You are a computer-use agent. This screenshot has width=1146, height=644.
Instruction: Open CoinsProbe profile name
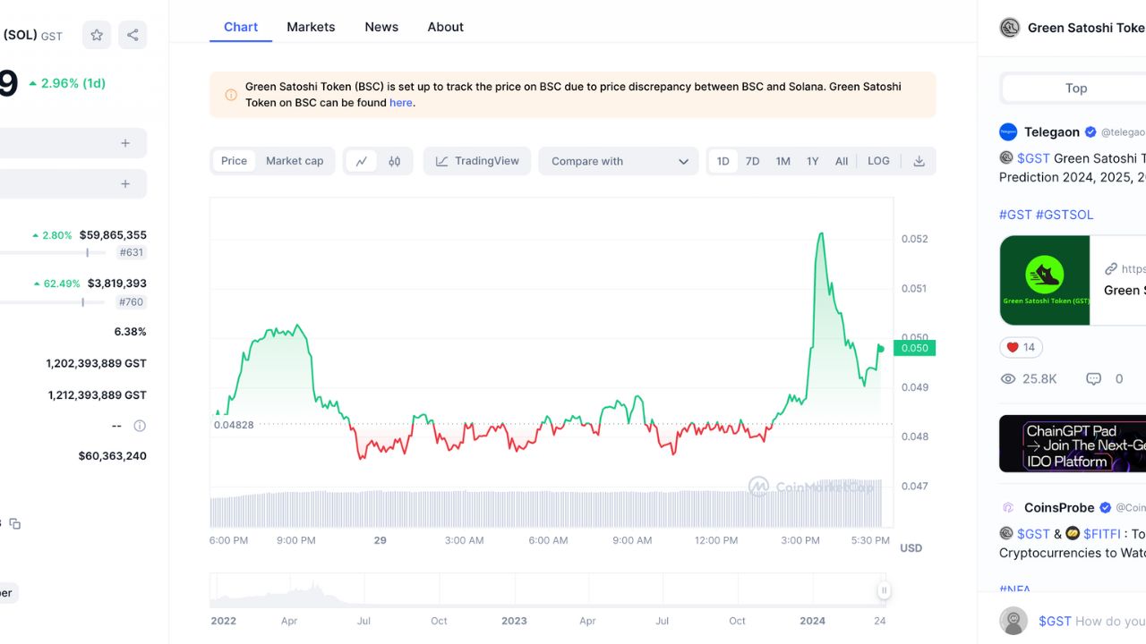click(1059, 508)
